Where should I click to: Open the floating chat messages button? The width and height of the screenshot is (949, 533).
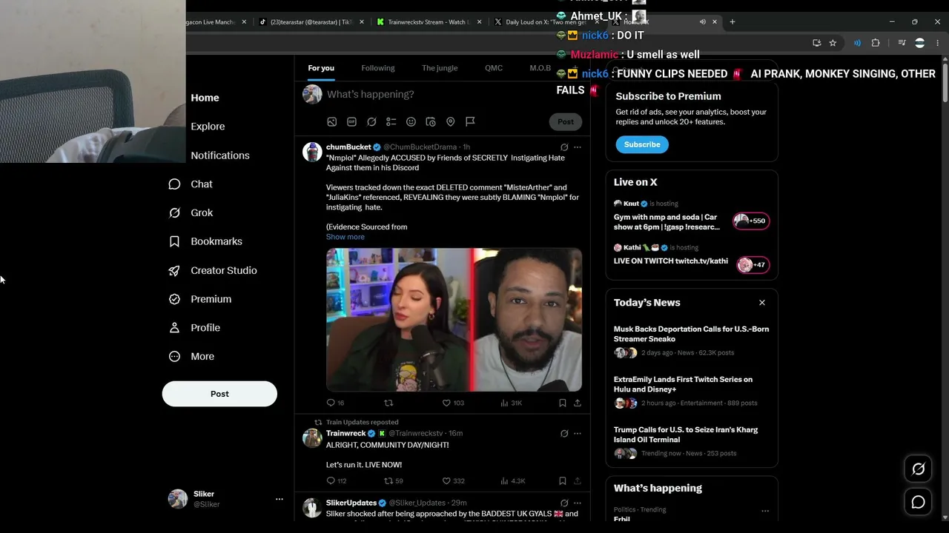click(918, 502)
